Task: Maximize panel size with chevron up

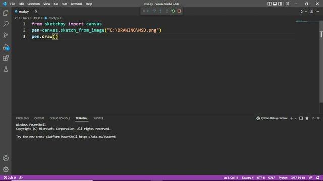Action: pos(313,118)
